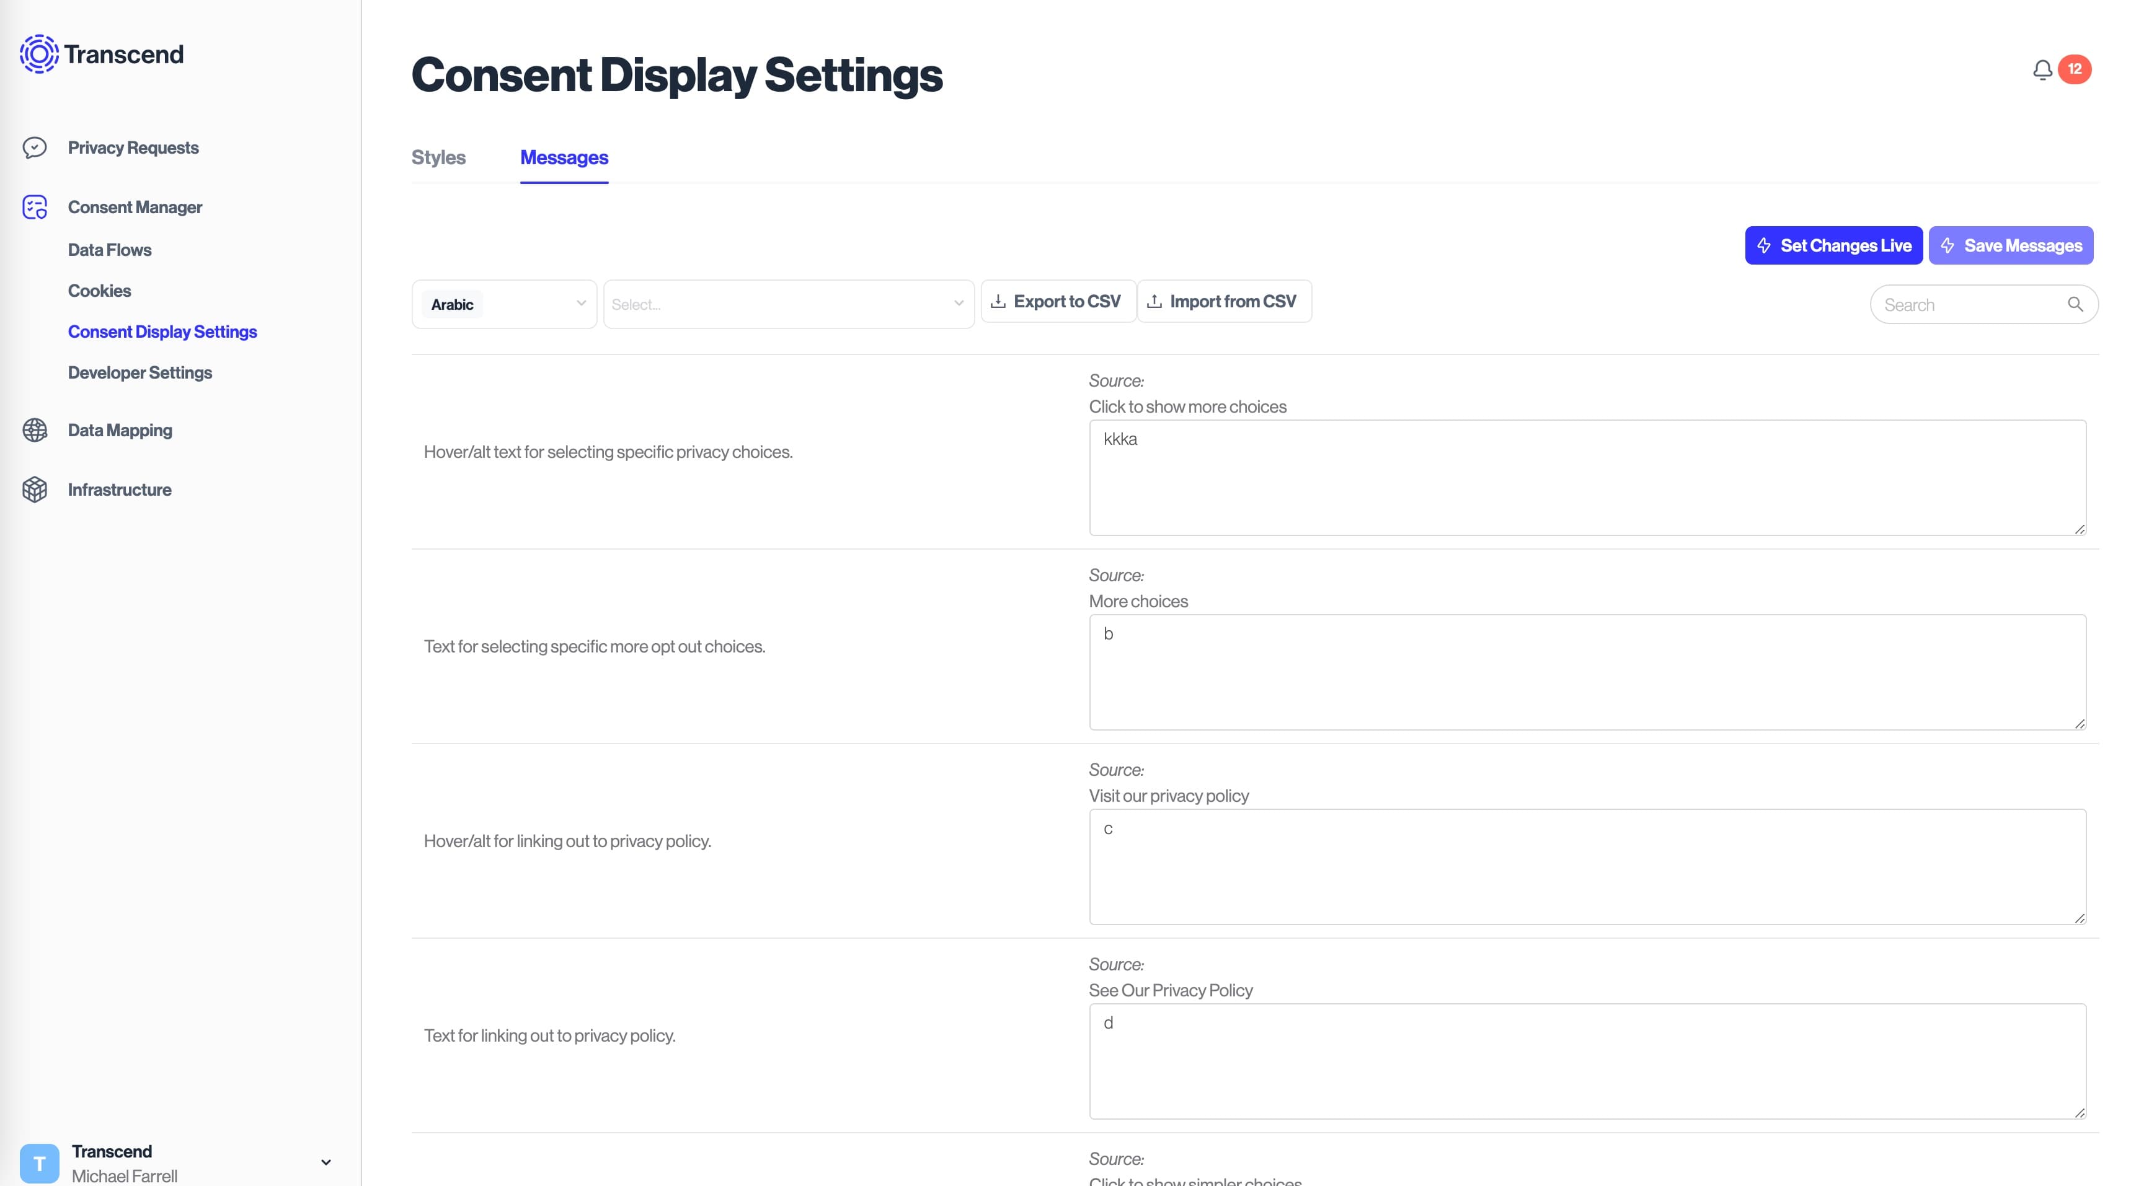
Task: Click Export to CSV button
Action: click(1058, 301)
